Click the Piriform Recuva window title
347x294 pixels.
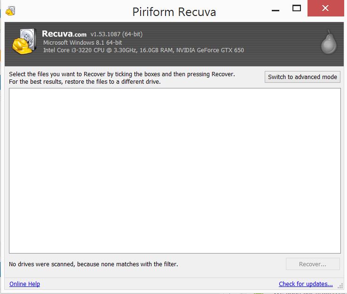pyautogui.click(x=174, y=12)
